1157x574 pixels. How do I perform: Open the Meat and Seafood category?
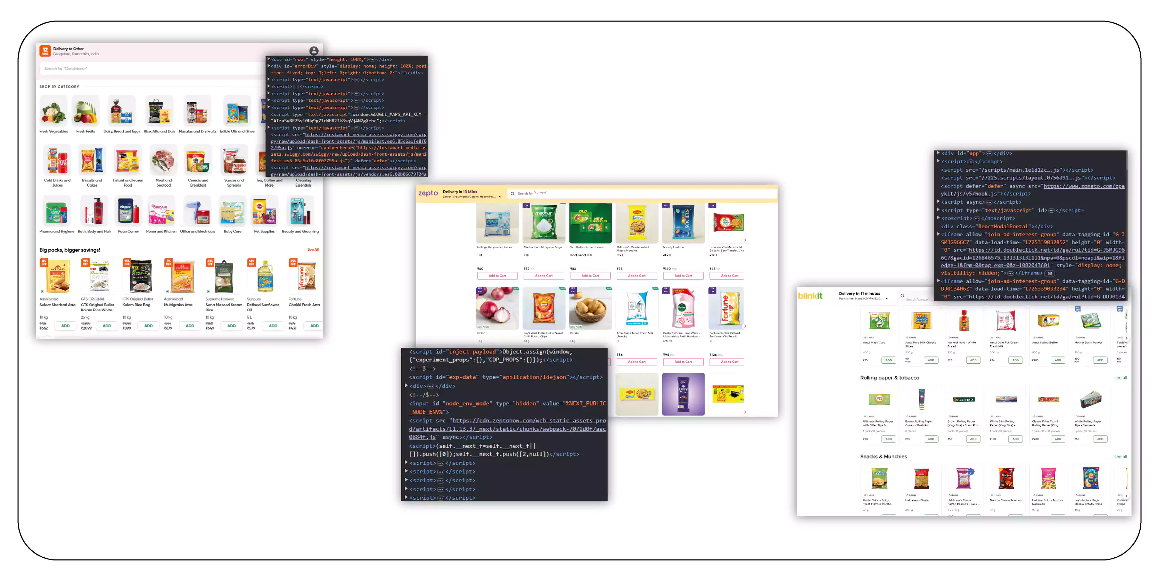click(164, 166)
